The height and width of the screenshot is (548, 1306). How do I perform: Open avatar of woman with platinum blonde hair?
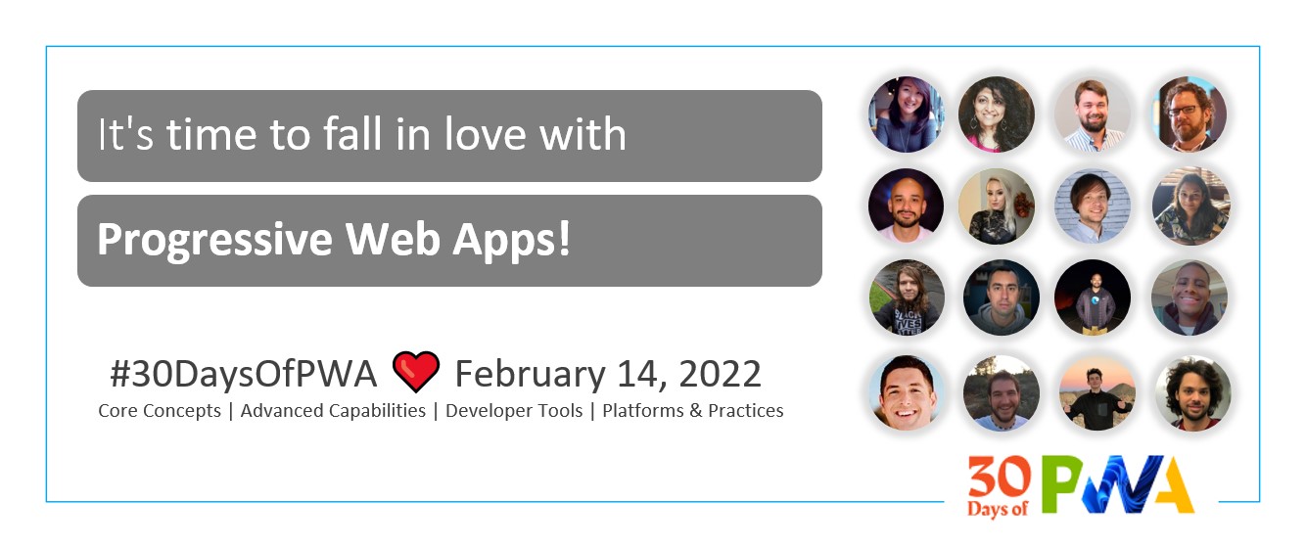pyautogui.click(x=997, y=205)
